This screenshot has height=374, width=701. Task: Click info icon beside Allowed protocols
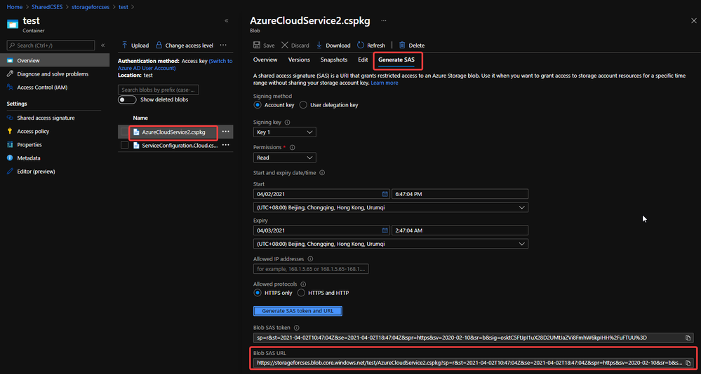(x=303, y=284)
